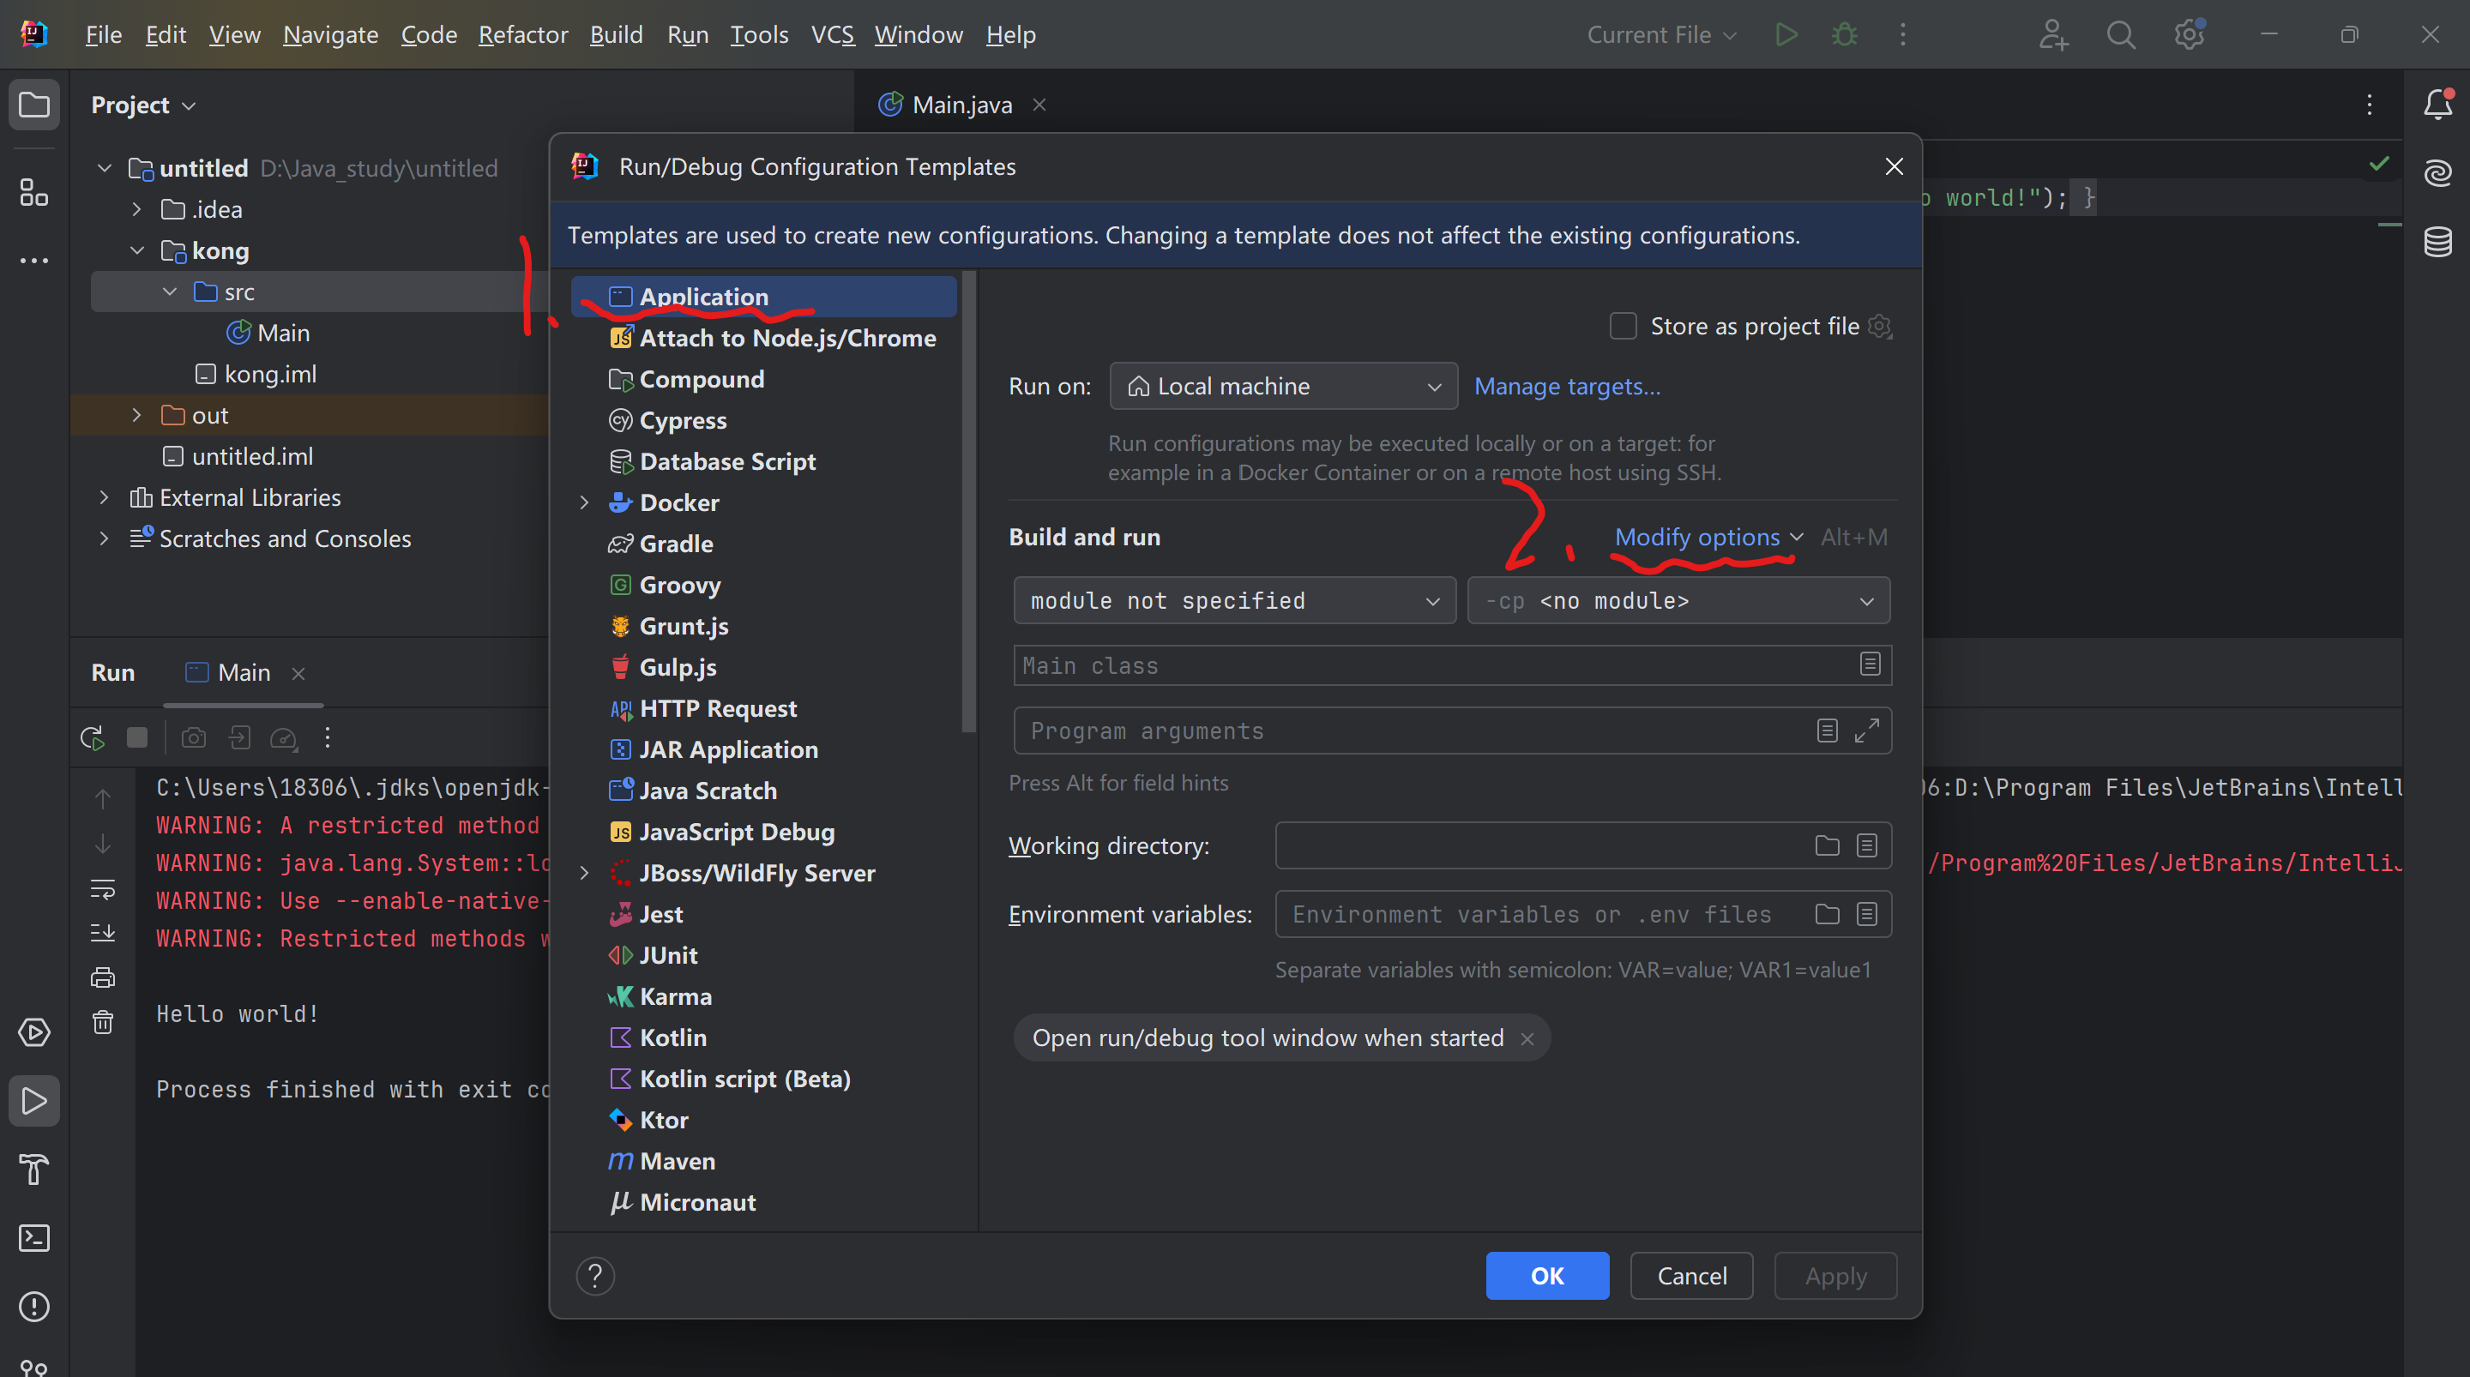Close Main tab in Run panel
Viewport: 2470px width, 1377px height.
point(298,673)
